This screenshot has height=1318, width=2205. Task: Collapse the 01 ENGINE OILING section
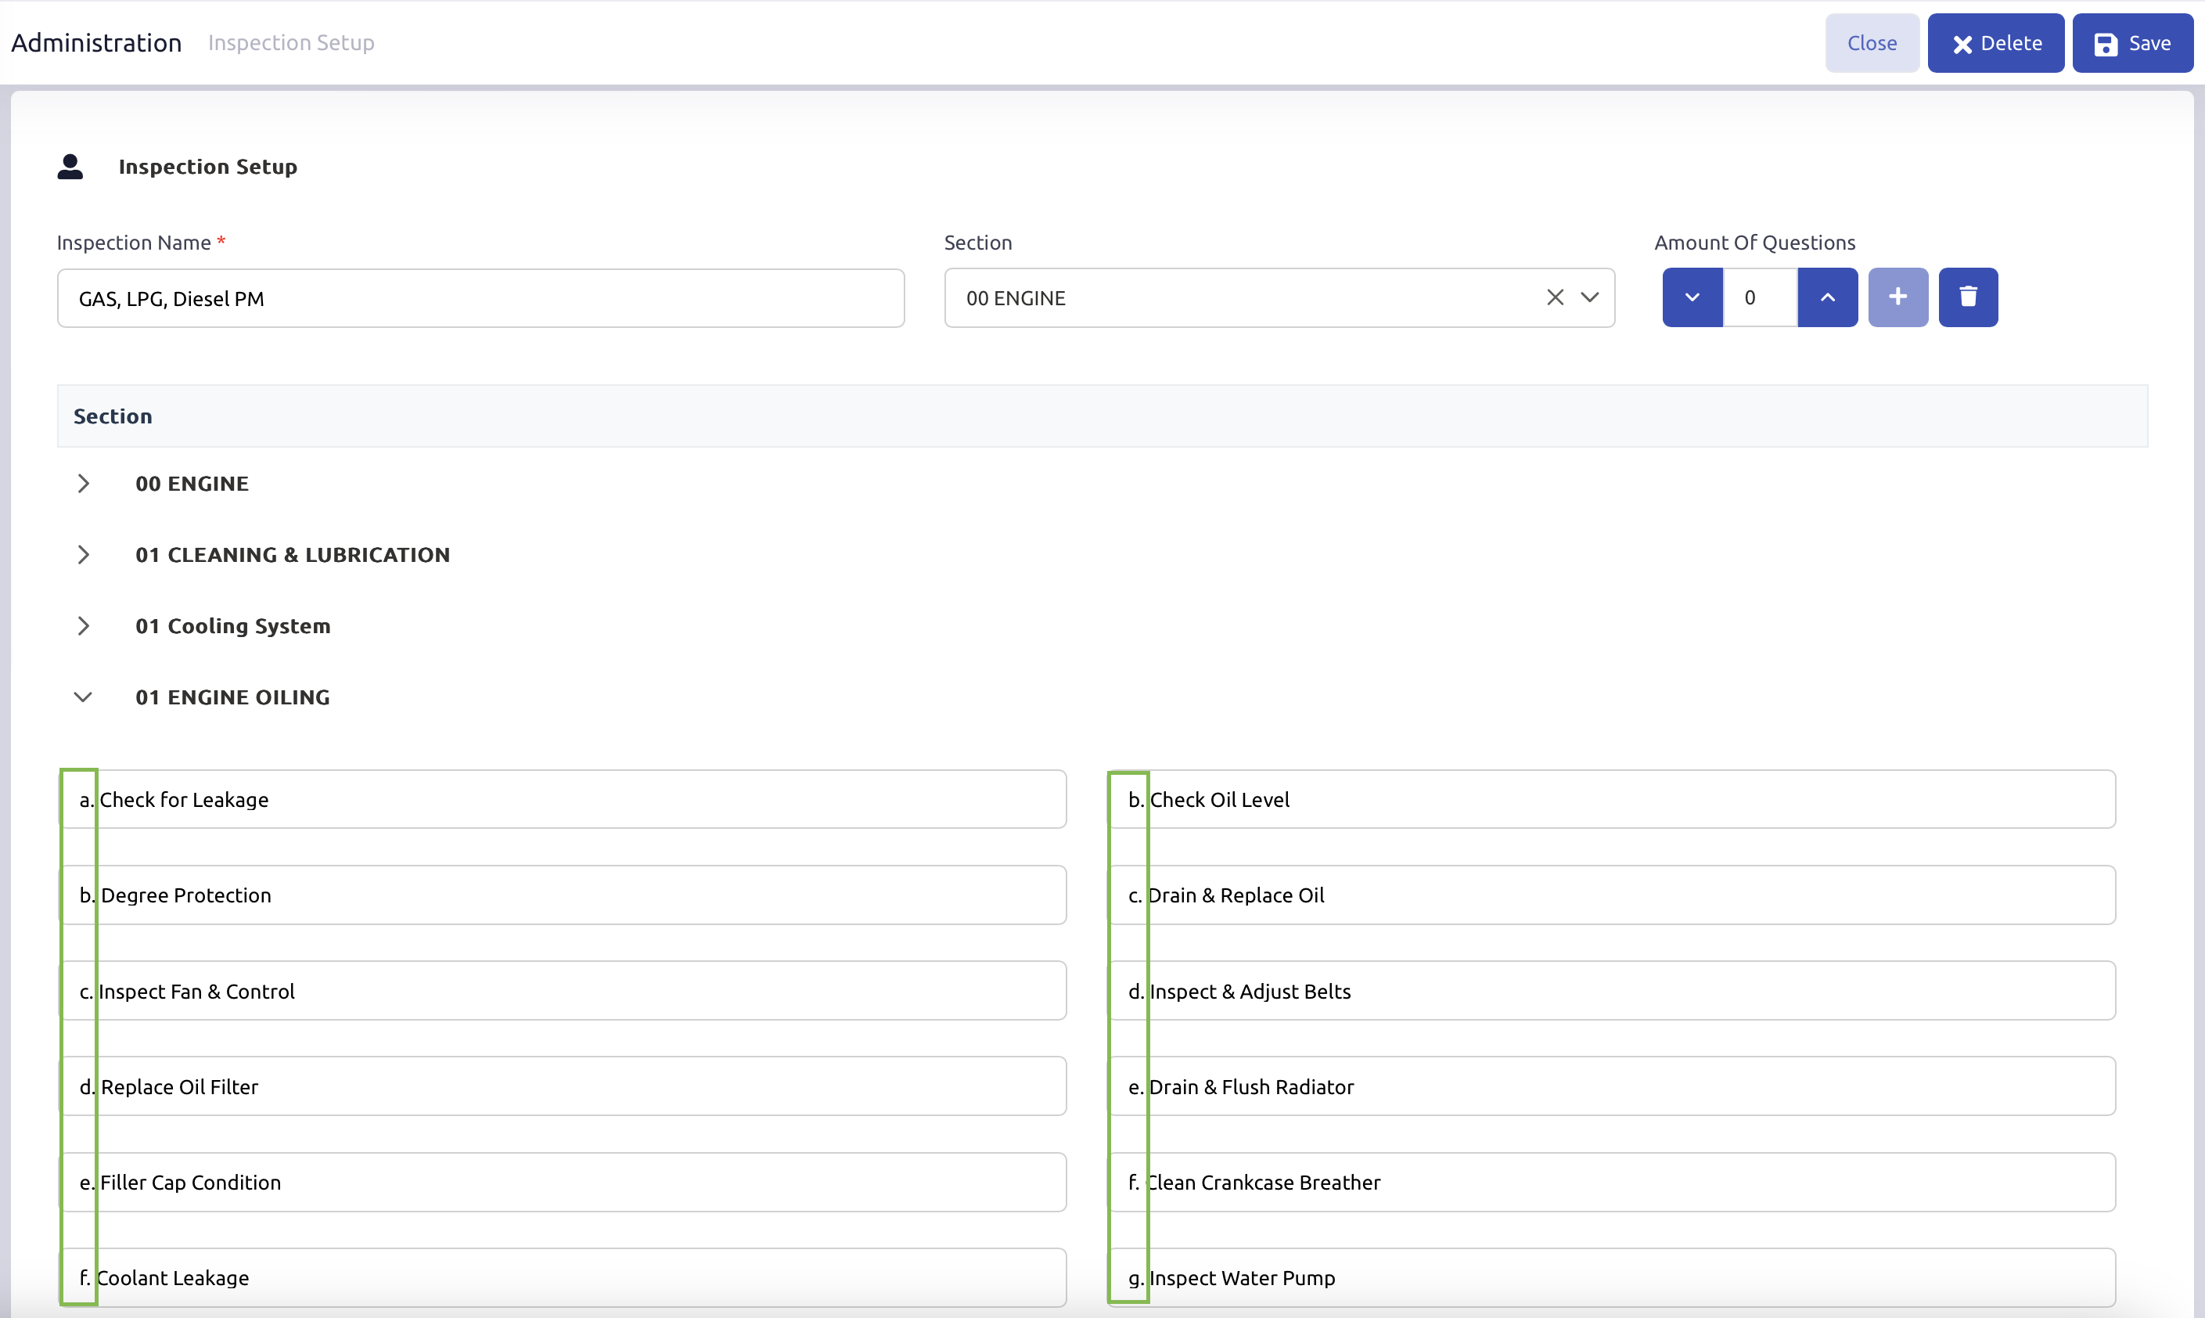[x=84, y=697]
